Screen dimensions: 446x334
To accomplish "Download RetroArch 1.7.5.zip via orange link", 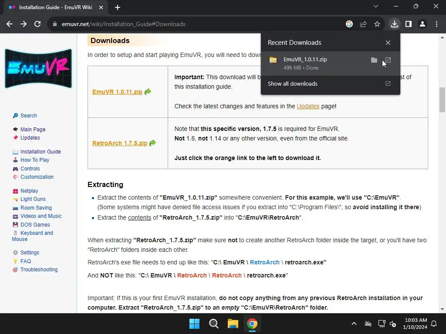I will pos(120,143).
